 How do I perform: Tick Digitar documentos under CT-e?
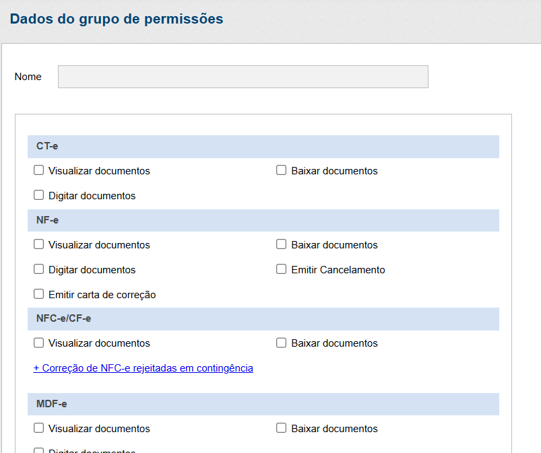[39, 195]
